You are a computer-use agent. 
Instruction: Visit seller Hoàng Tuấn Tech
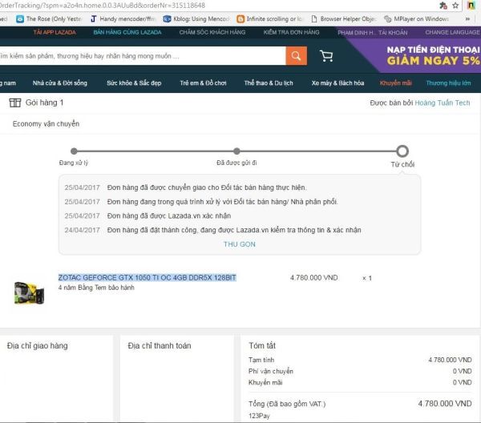pos(443,103)
